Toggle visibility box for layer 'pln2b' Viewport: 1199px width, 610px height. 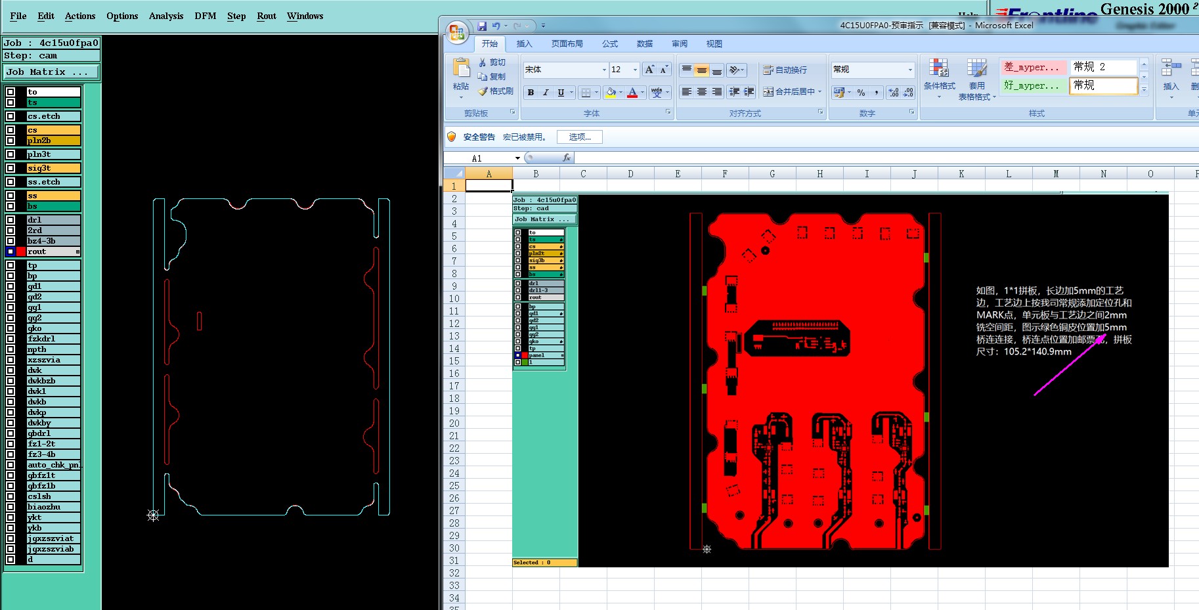tap(11, 141)
